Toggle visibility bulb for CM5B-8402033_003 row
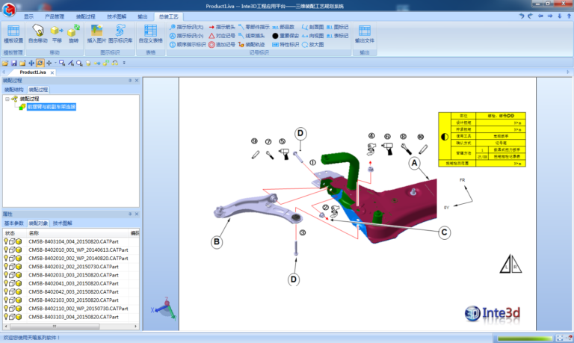Screen dimensions: 574x343 pos(6,275)
